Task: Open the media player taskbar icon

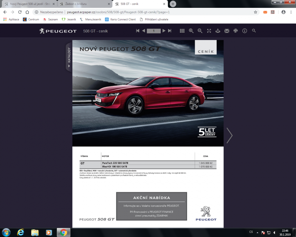Action: tap(49, 232)
